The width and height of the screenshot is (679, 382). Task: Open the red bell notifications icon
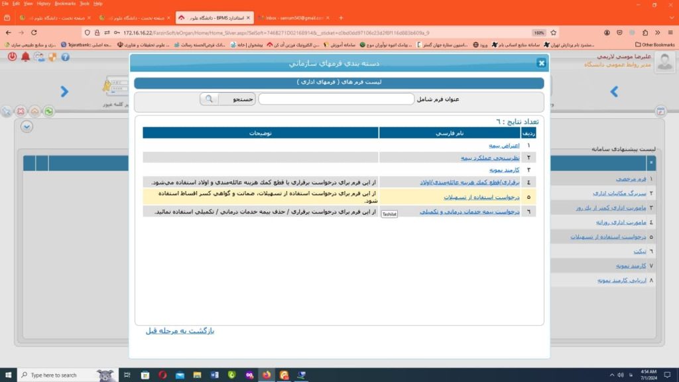click(x=26, y=57)
